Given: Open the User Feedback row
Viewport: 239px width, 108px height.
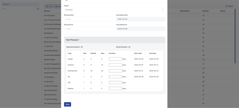Looking at the screenshot, I should tap(49, 16).
